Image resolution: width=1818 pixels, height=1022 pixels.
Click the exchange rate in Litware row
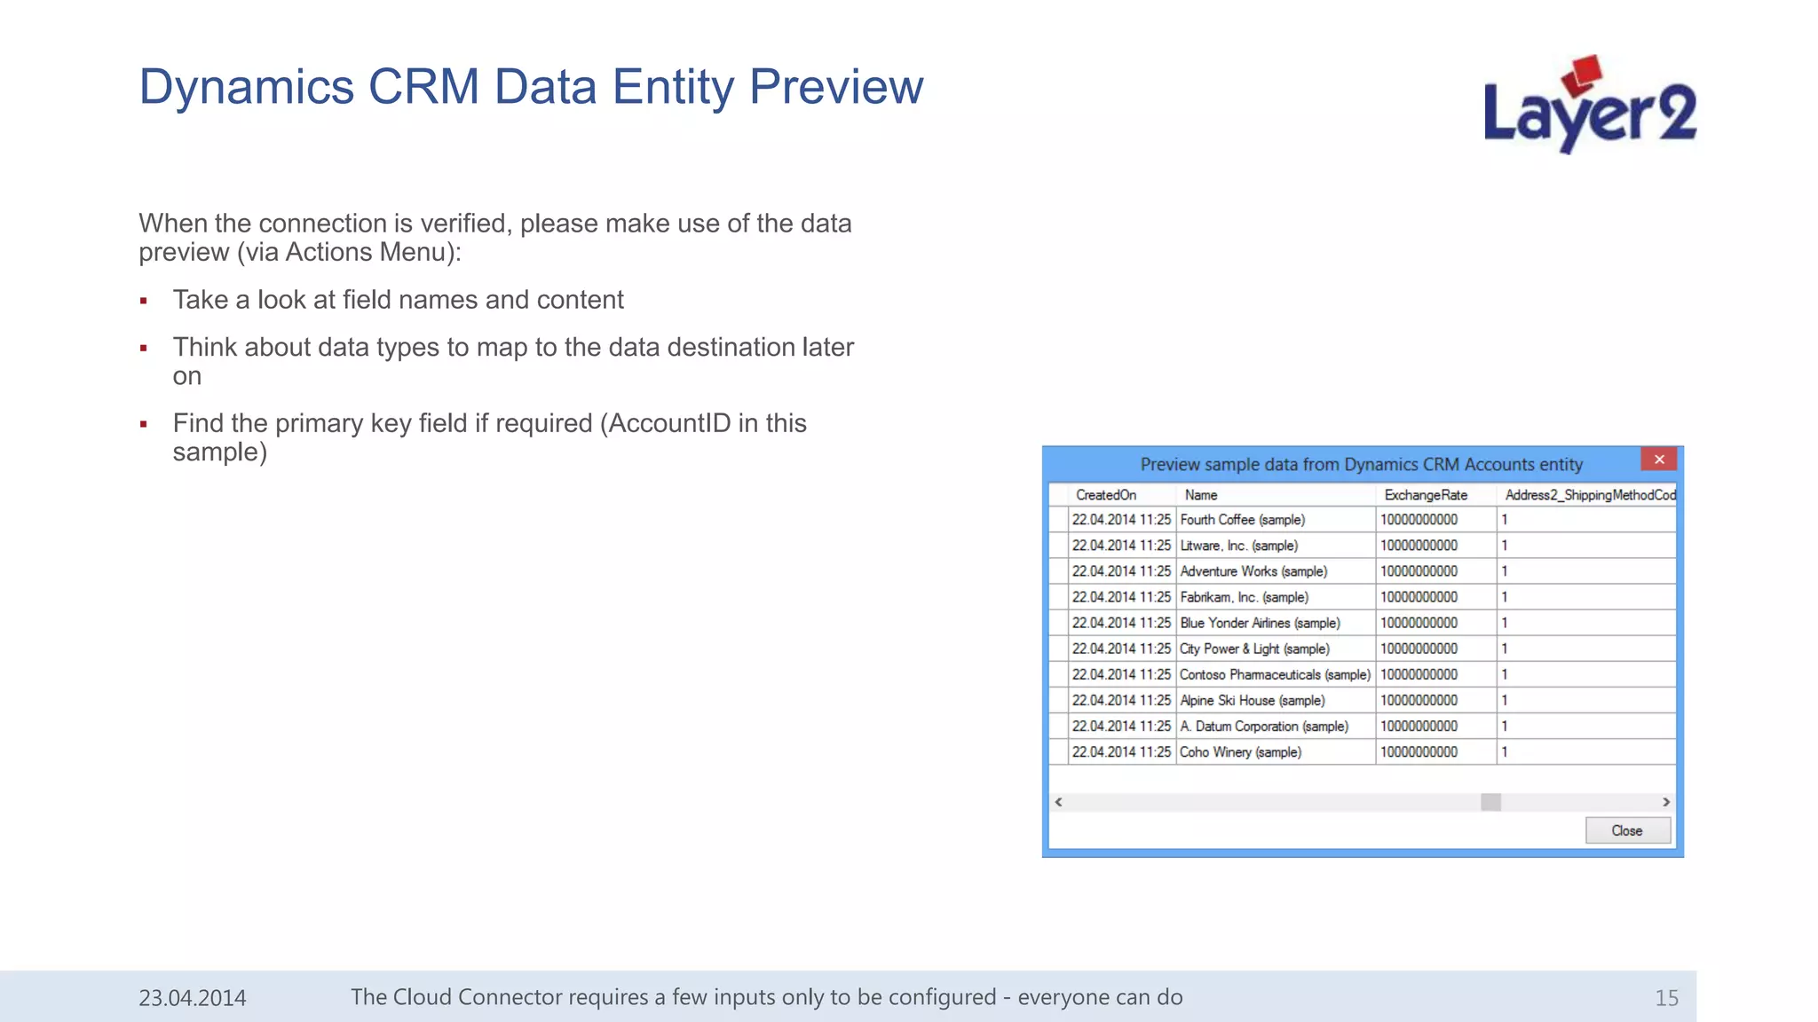pyautogui.click(x=1435, y=546)
